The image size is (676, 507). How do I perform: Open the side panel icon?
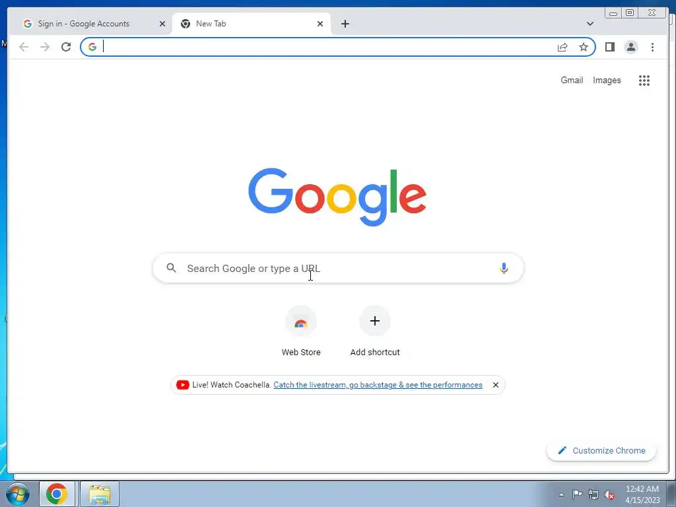(x=609, y=47)
